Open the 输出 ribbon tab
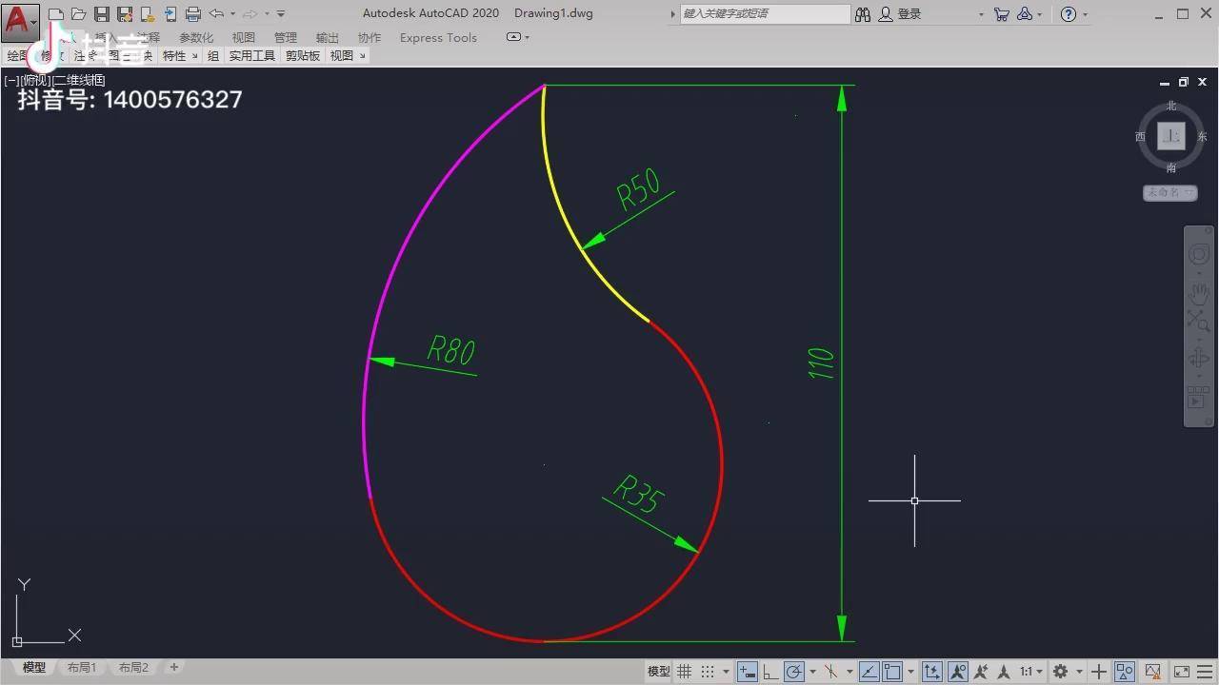Screen dimensions: 1219x685 pyautogui.click(x=328, y=38)
